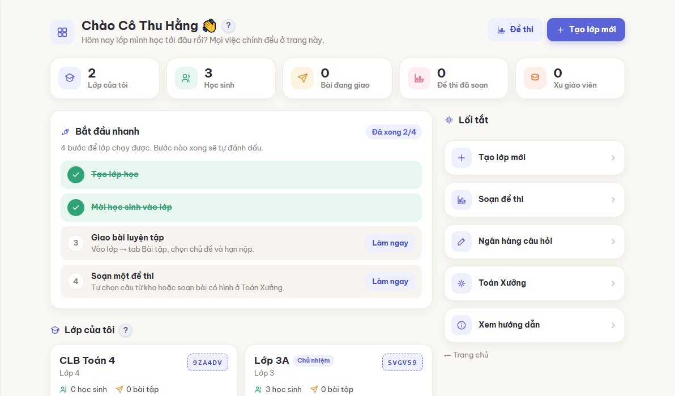Select step 4 circle for Soạn một đề thi
675x396 pixels.
pos(76,282)
